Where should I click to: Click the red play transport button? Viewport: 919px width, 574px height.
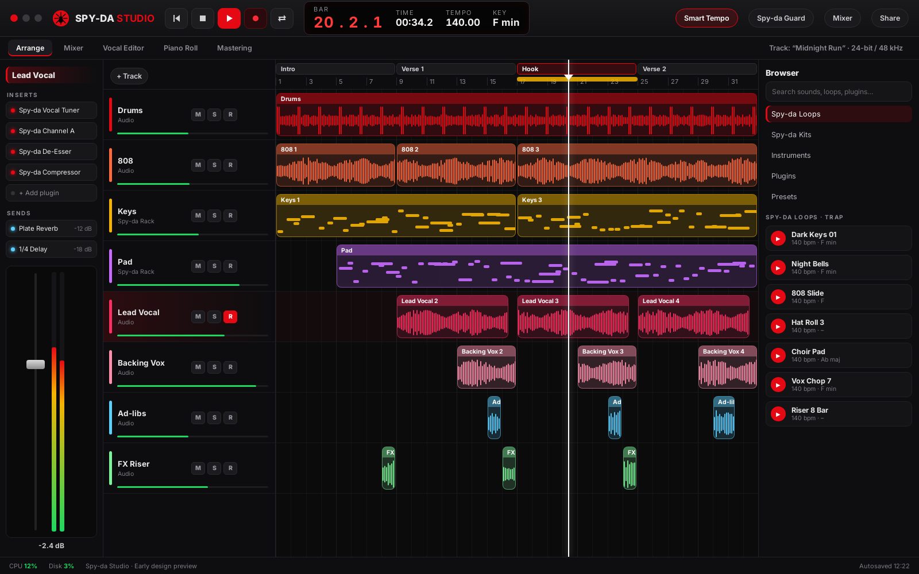(229, 18)
